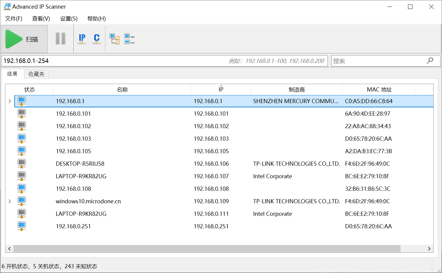Sort by the IP column header
Viewport: 442px width, 273px height.
(221, 89)
